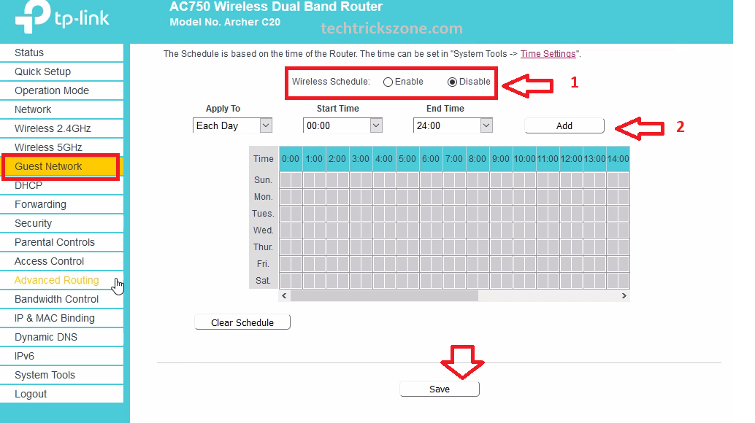
Task: Follow the Time Settings link
Action: [548, 54]
